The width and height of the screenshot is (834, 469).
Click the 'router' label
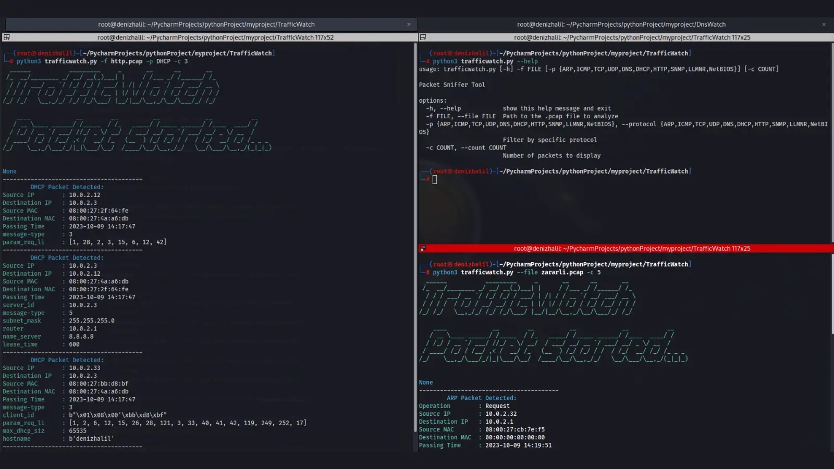click(13, 328)
